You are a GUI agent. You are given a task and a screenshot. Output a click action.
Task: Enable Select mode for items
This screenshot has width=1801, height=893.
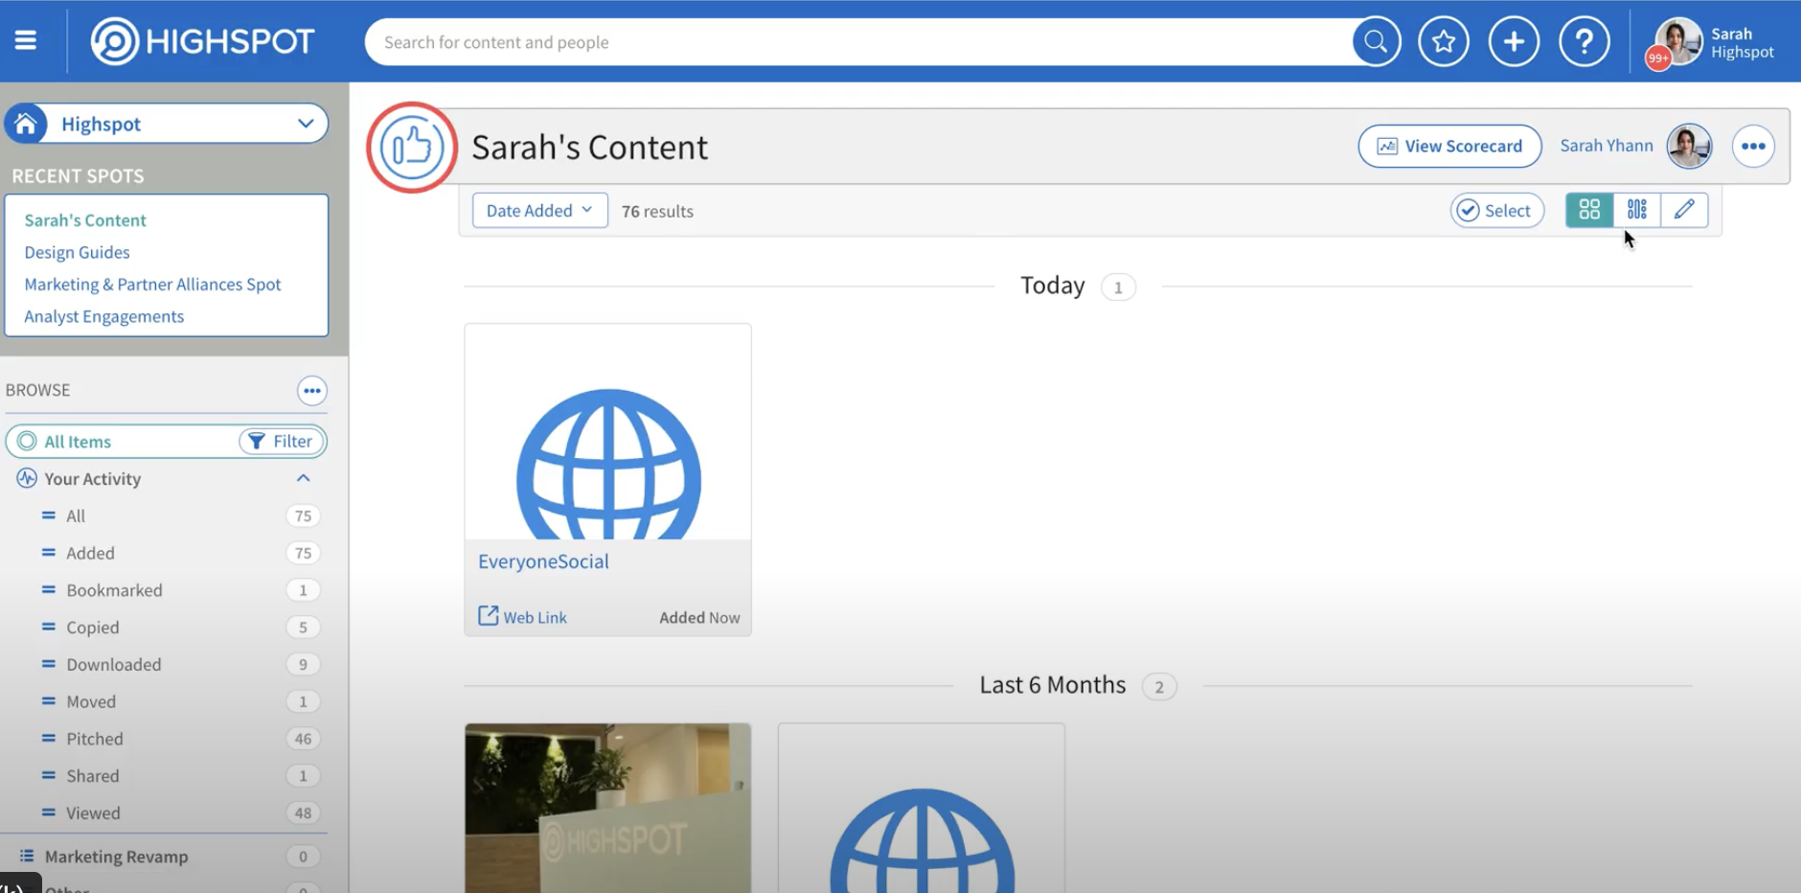click(x=1496, y=210)
